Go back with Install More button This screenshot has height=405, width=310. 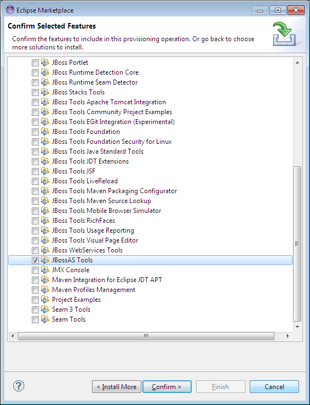[117, 387]
